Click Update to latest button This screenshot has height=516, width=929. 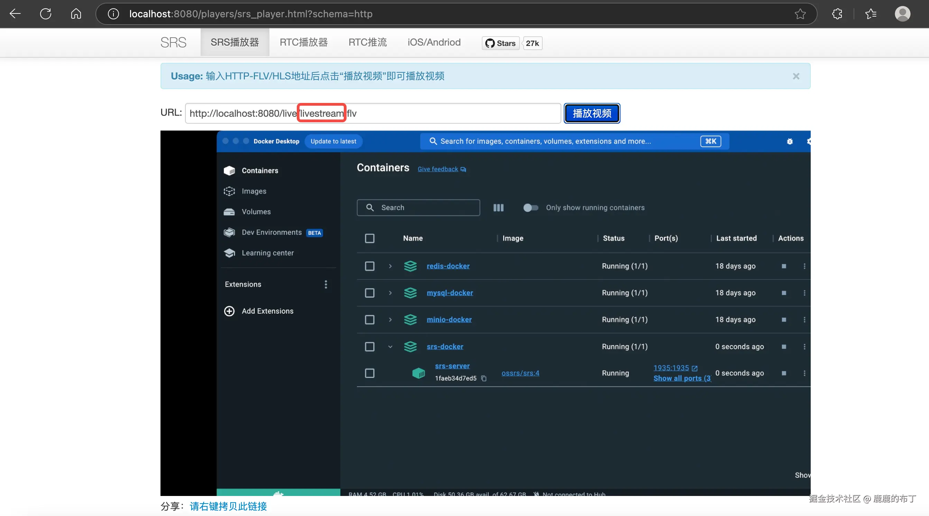333,141
